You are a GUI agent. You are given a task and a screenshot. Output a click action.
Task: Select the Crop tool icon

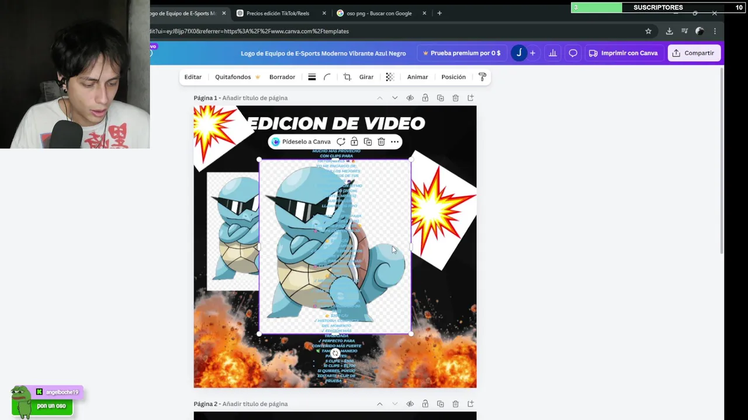347,77
